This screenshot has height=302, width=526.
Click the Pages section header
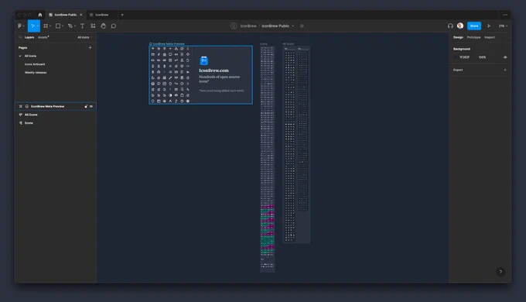[x=22, y=48]
